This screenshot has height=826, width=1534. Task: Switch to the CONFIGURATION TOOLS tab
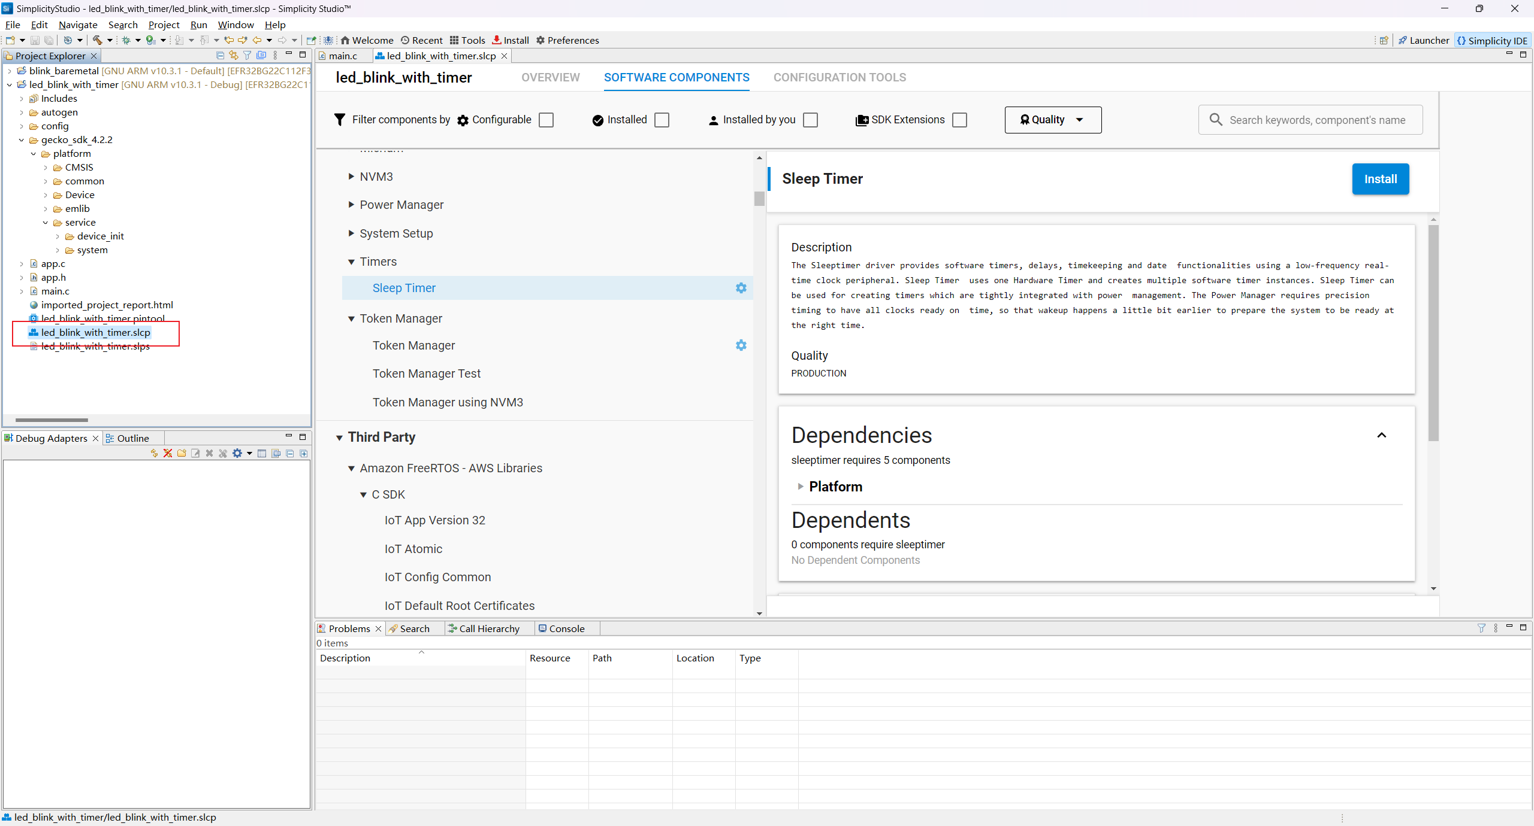pos(840,77)
